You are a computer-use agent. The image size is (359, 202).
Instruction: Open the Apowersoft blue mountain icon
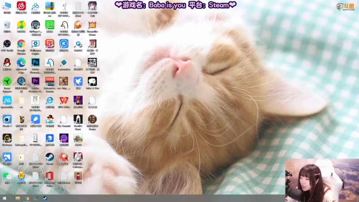pos(7,100)
